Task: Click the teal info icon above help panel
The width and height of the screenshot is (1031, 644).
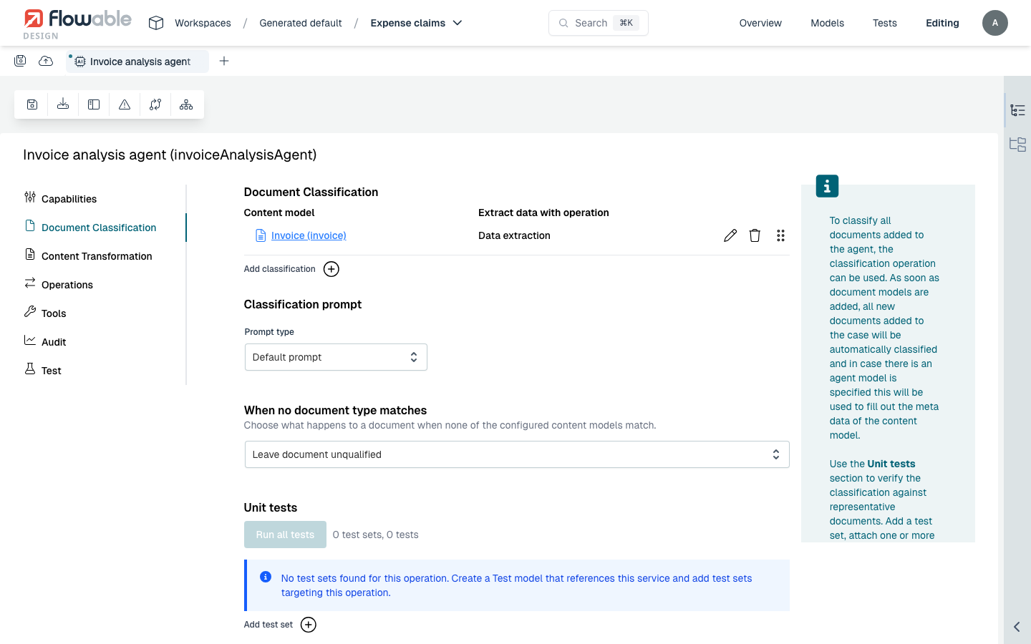Action: pyautogui.click(x=827, y=186)
